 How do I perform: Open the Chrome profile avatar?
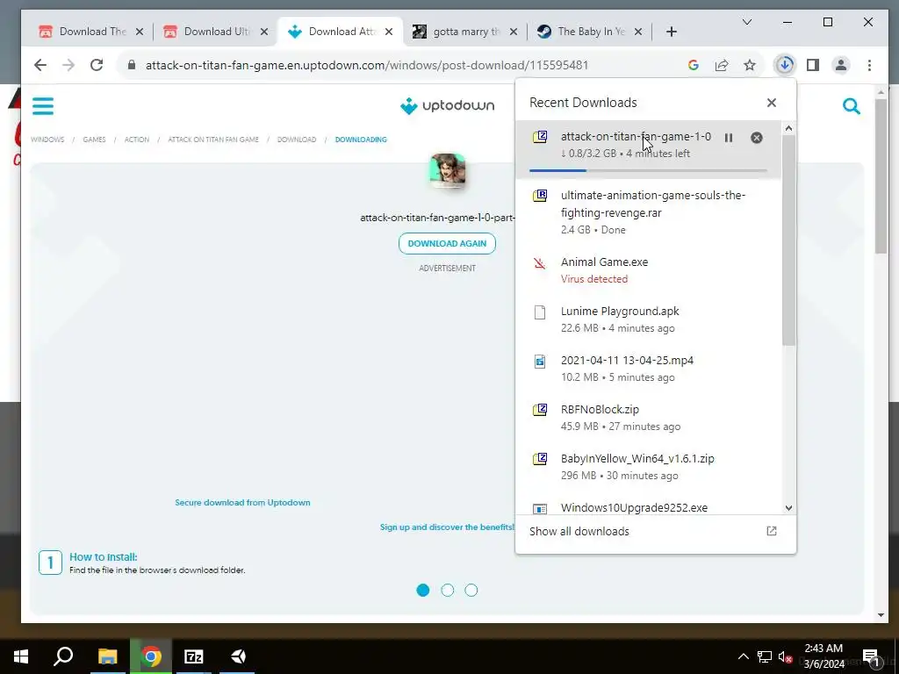click(x=840, y=65)
